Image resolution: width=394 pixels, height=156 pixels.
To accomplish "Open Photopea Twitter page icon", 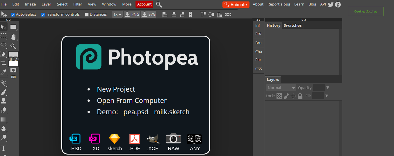I will 331,4.
